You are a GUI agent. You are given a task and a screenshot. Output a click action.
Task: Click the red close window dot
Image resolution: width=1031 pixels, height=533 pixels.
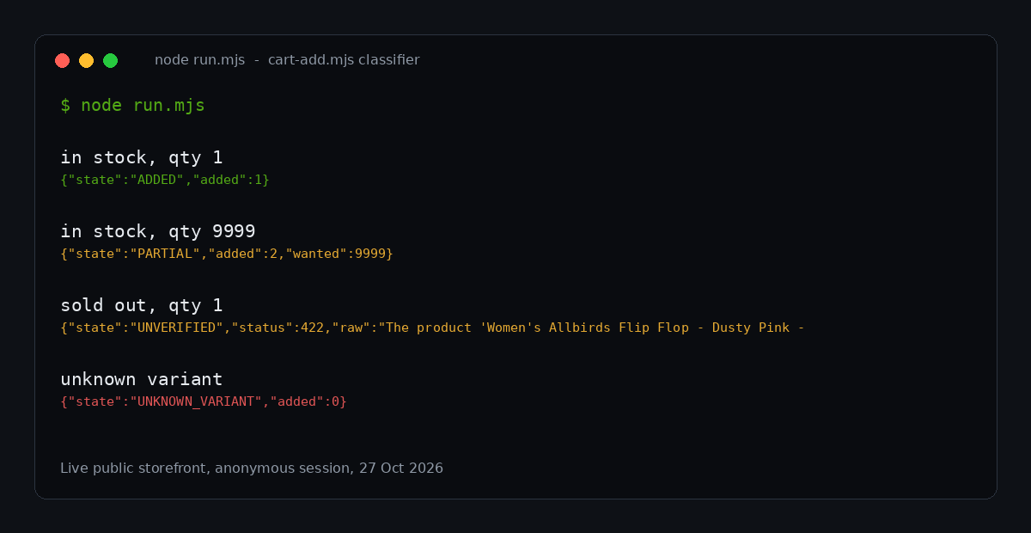point(62,60)
